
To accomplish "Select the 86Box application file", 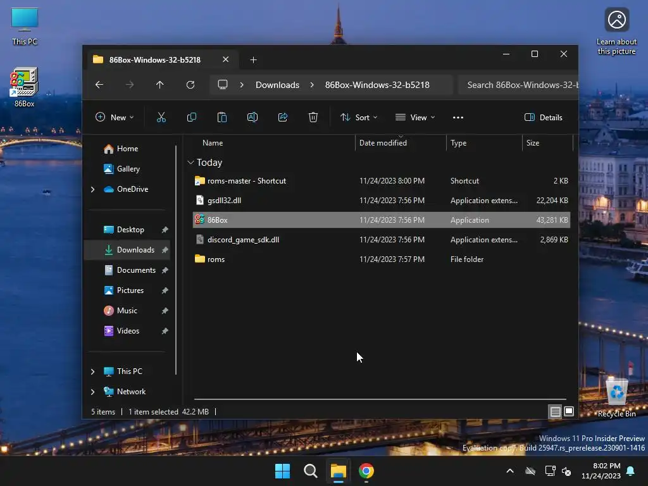I will 382,220.
